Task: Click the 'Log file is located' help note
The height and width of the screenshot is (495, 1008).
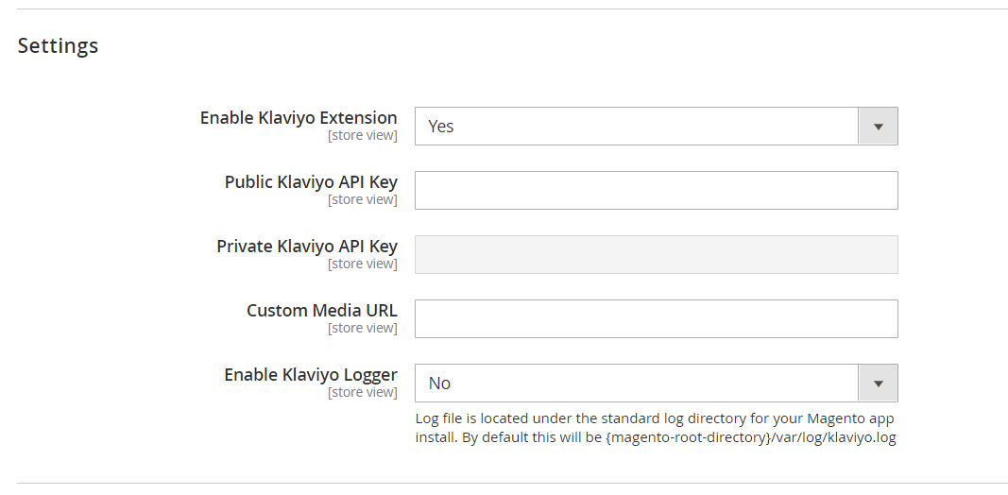Action: (655, 429)
